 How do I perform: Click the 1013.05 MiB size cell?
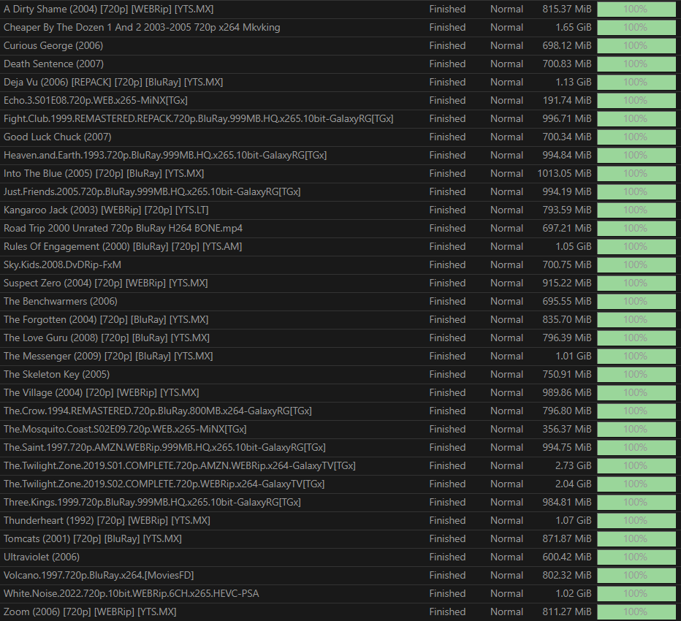[x=564, y=173]
